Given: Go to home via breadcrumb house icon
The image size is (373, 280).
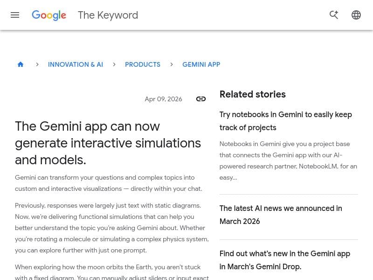Looking at the screenshot, I should coord(21,64).
